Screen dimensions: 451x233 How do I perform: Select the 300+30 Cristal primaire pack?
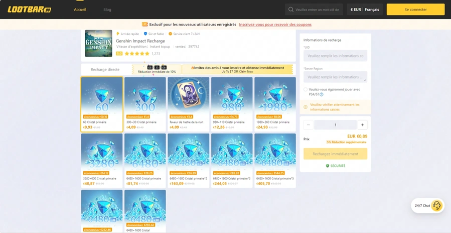pos(145,104)
